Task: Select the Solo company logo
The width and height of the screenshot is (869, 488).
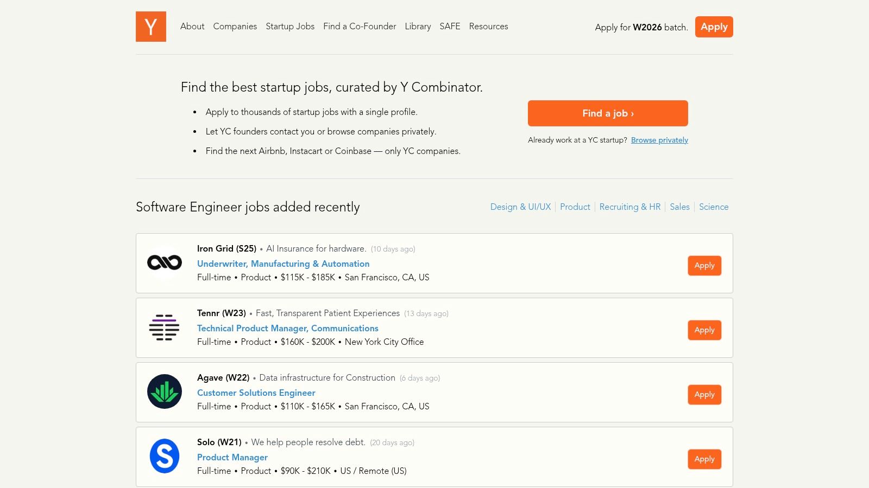Action: 164,456
